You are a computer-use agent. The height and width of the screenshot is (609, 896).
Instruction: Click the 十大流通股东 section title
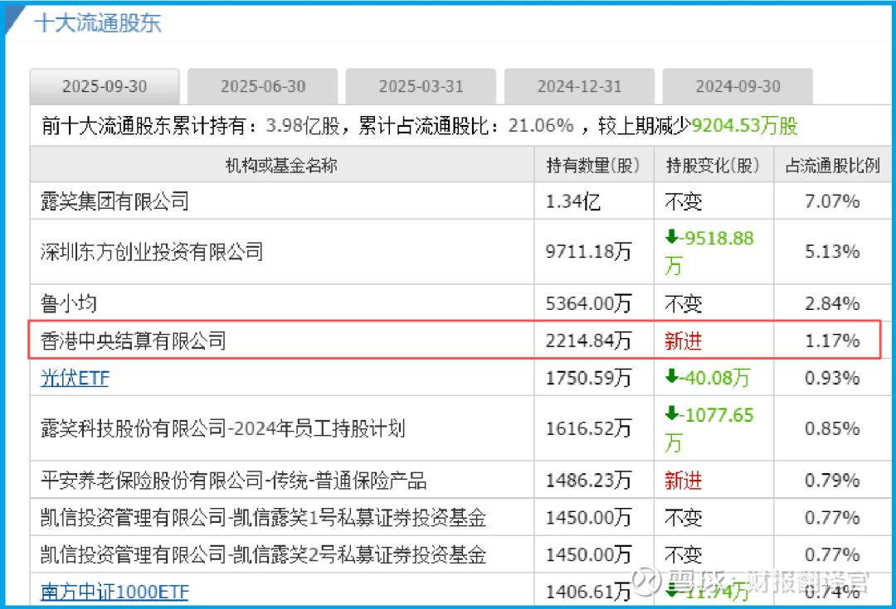pyautogui.click(x=98, y=23)
